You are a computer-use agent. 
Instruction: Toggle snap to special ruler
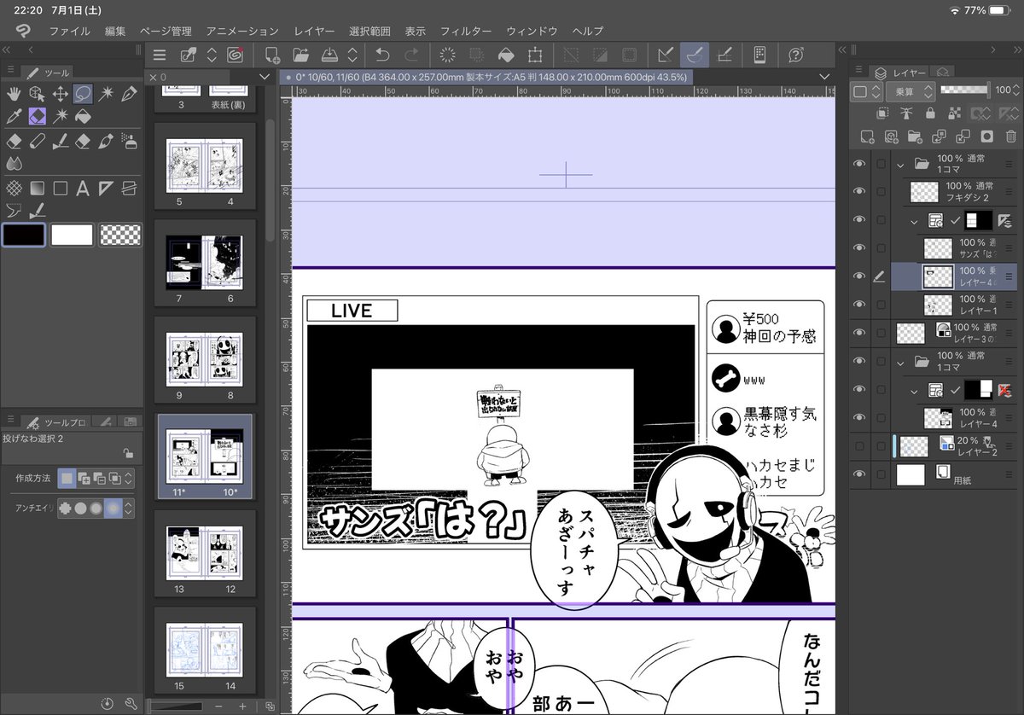tap(695, 55)
